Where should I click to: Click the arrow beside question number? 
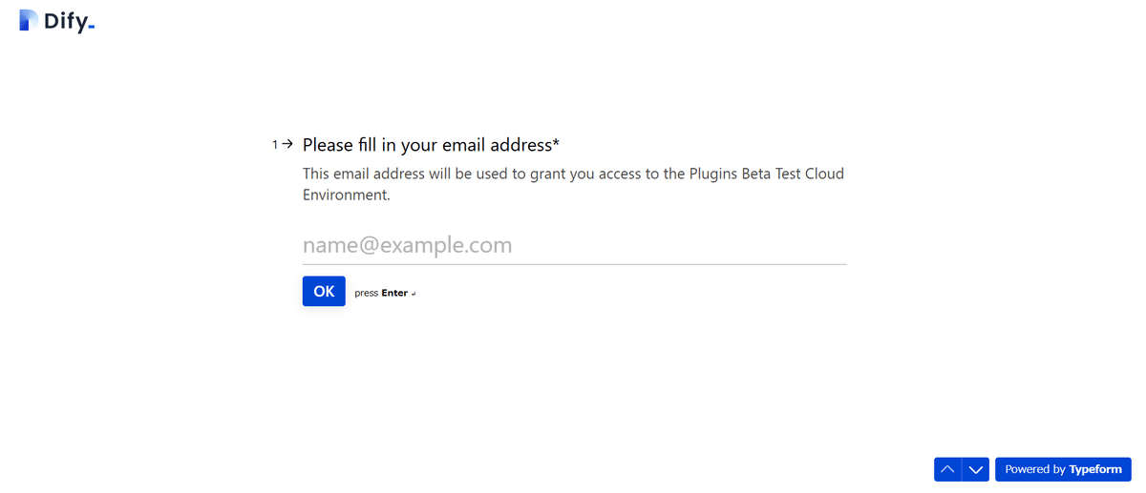pyautogui.click(x=286, y=144)
